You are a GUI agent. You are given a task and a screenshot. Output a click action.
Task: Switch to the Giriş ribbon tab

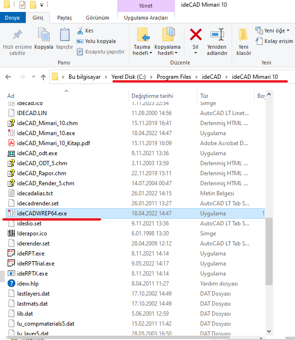pyautogui.click(x=38, y=18)
